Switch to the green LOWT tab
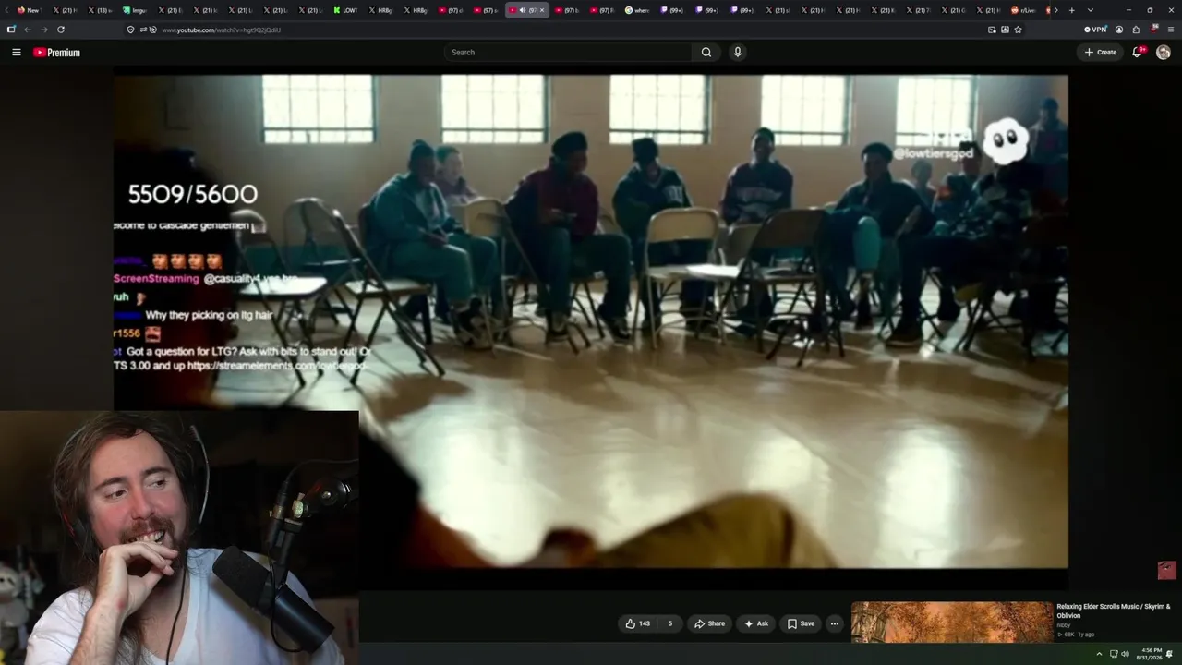1182x665 pixels. click(x=347, y=10)
